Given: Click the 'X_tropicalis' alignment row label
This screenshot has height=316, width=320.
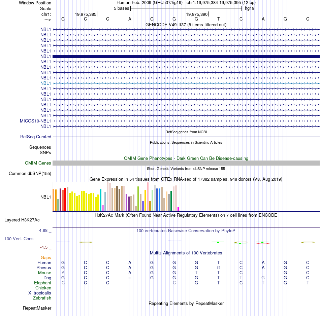Looking at the screenshot, I should pyautogui.click(x=40, y=293).
